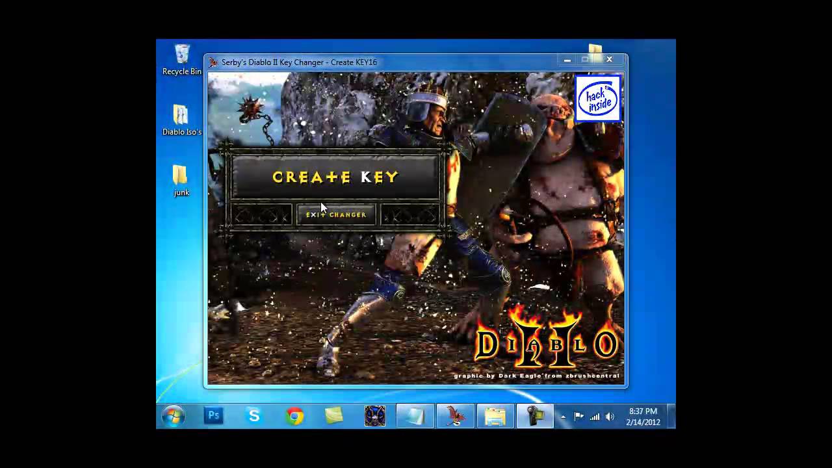Click the Key Changer title bar icon
This screenshot has width=832, height=468.
tap(213, 62)
